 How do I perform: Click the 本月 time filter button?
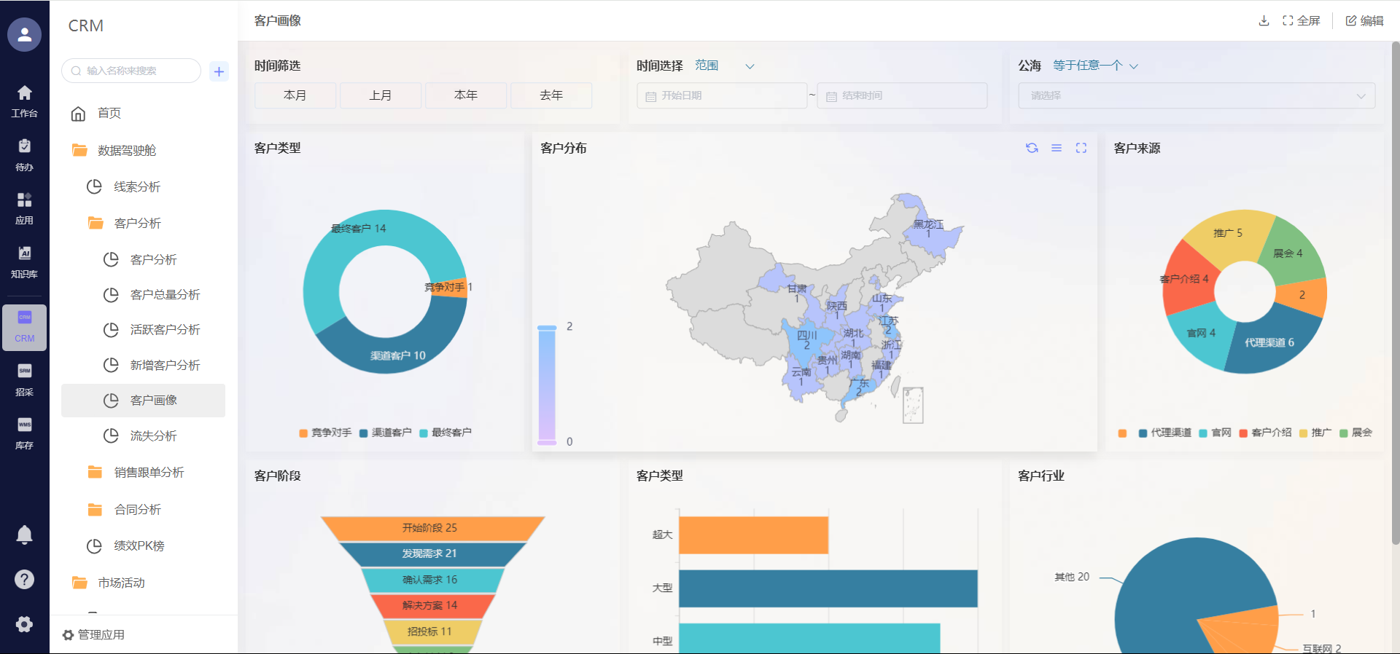tap(295, 95)
